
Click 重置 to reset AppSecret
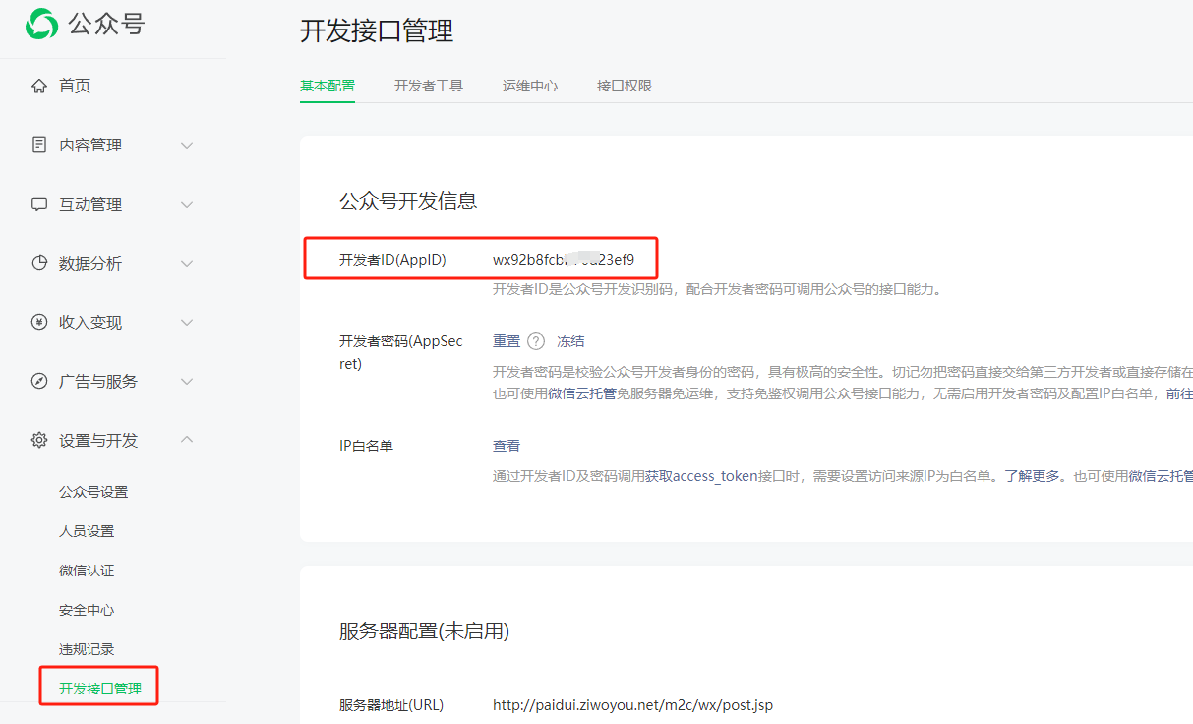(x=507, y=341)
